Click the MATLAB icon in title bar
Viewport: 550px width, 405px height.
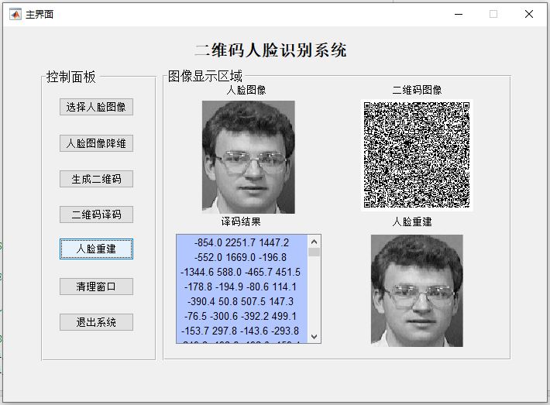point(15,14)
